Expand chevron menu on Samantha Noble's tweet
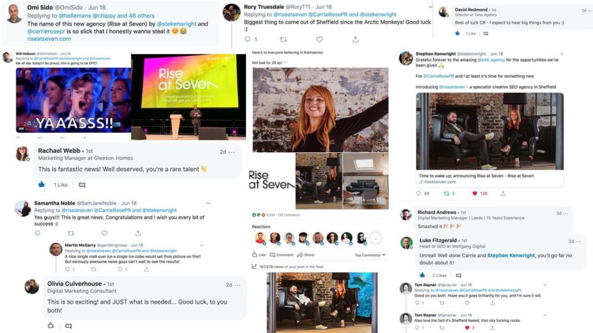Viewport: 593px width, 333px height. (208, 203)
